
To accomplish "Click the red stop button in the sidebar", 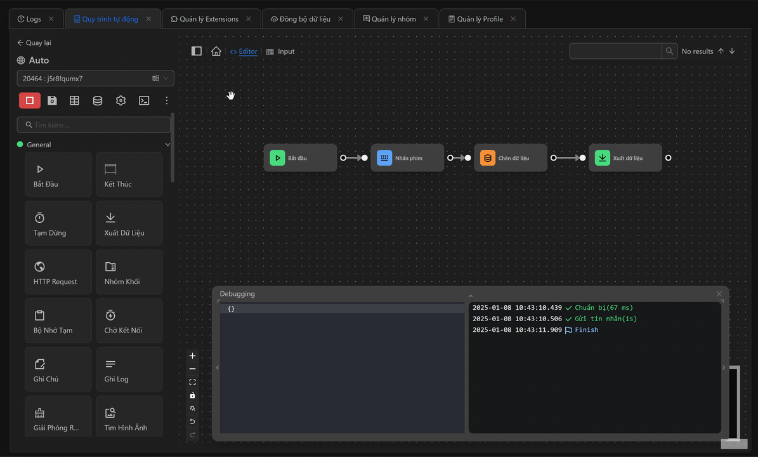I will point(30,100).
